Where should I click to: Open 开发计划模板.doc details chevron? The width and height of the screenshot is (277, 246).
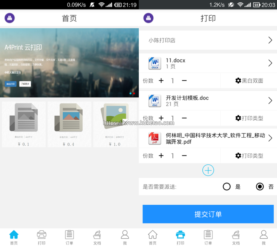[270, 100]
